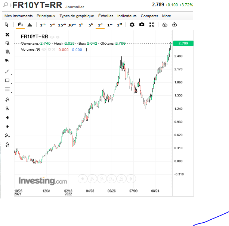Switch to area chart type

pyautogui.click(x=30, y=25)
